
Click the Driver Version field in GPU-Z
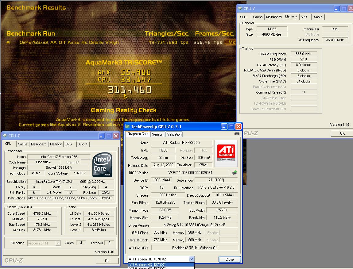coord(195,225)
